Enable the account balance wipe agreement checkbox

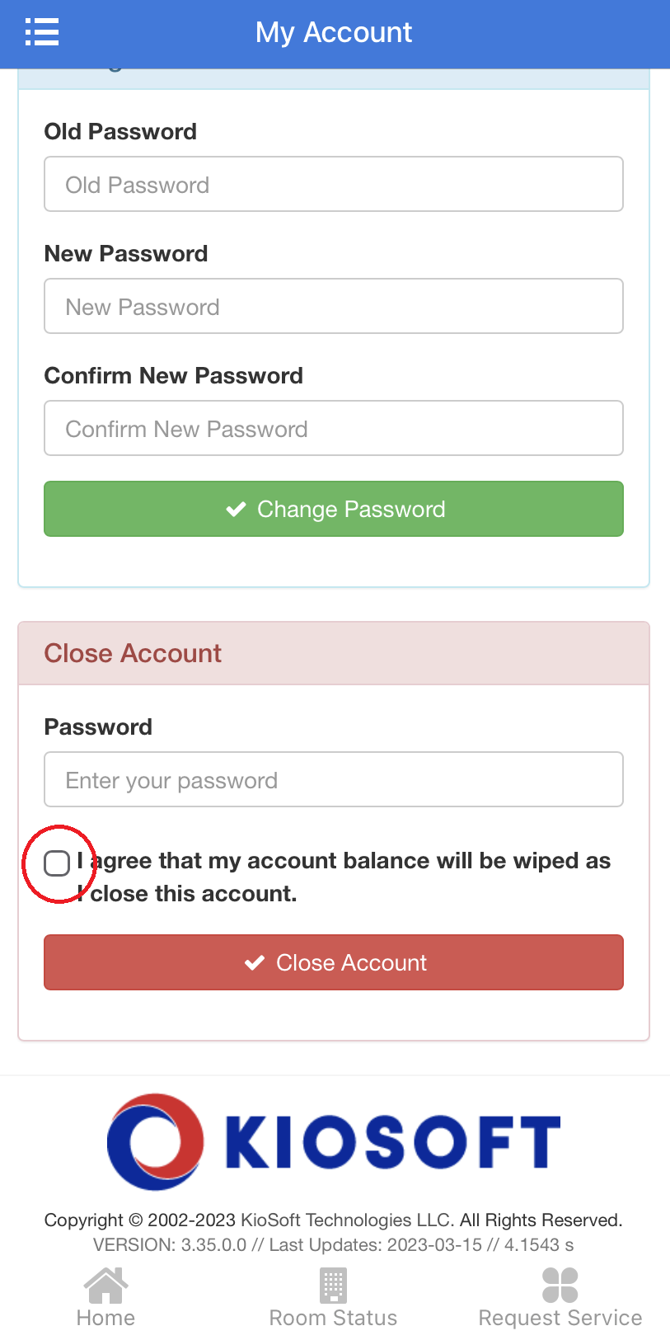click(x=57, y=863)
